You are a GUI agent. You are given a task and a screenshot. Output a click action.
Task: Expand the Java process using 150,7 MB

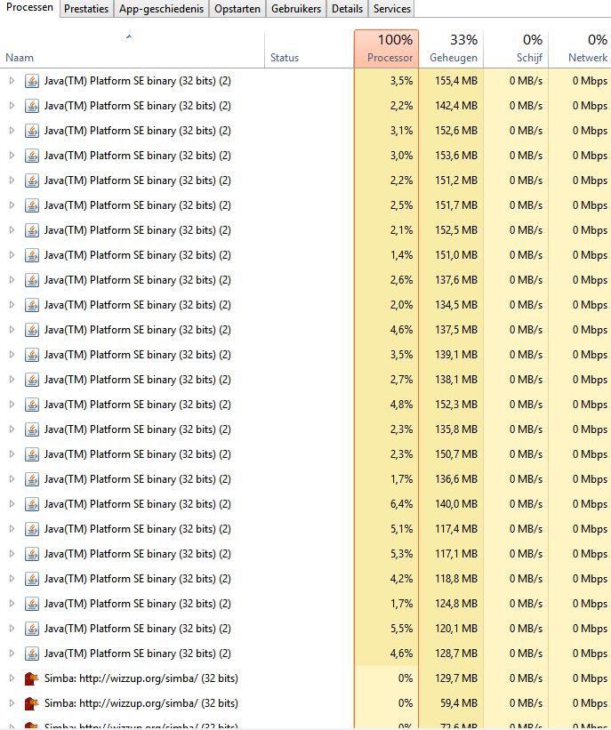12,454
